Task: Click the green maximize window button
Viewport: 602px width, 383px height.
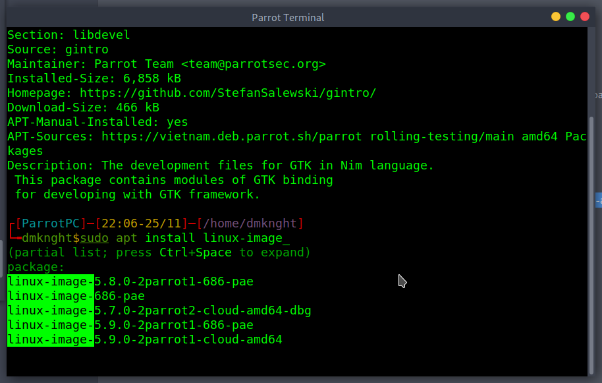Action: 570,16
